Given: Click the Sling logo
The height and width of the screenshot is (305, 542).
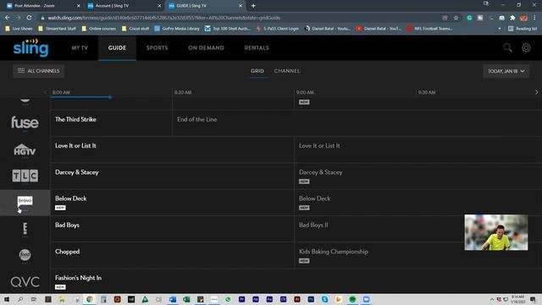Looking at the screenshot, I should pos(30,47).
